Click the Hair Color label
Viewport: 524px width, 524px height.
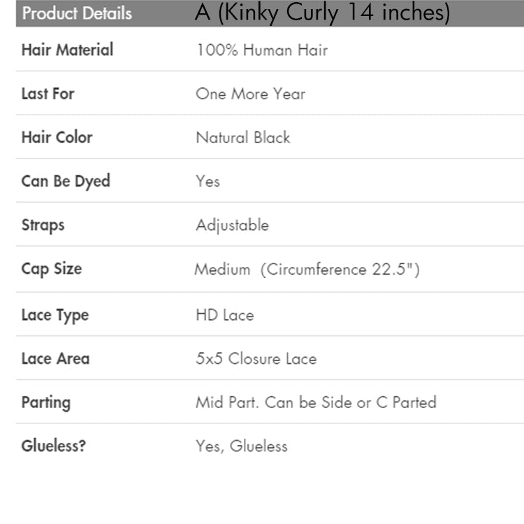click(57, 137)
